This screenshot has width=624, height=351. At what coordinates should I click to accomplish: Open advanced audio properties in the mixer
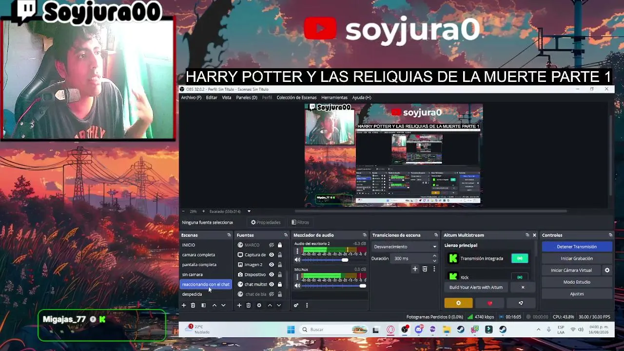coord(296,305)
